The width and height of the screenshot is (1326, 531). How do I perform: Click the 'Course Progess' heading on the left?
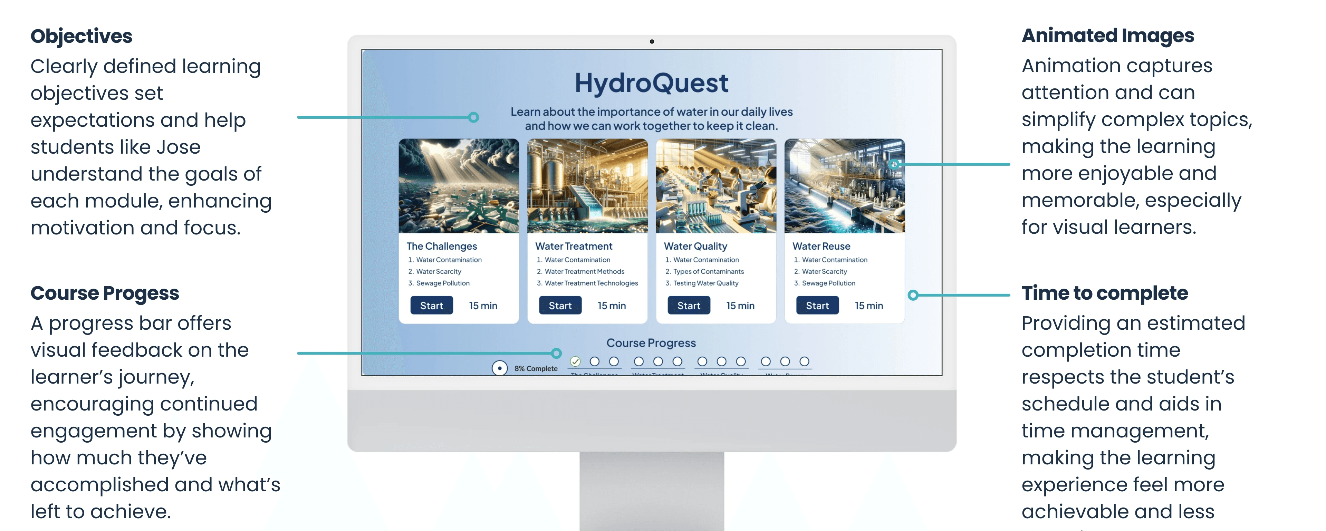click(105, 294)
